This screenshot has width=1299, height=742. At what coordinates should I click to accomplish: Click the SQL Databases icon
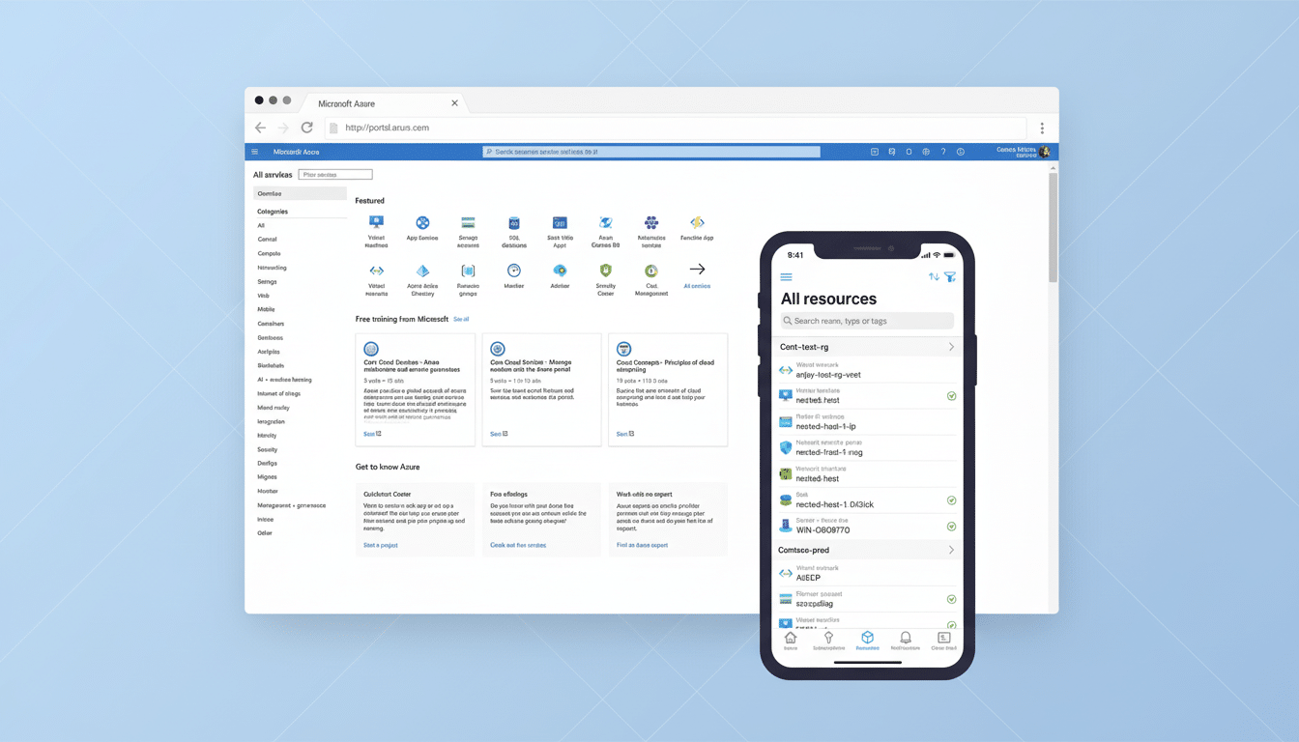[514, 222]
